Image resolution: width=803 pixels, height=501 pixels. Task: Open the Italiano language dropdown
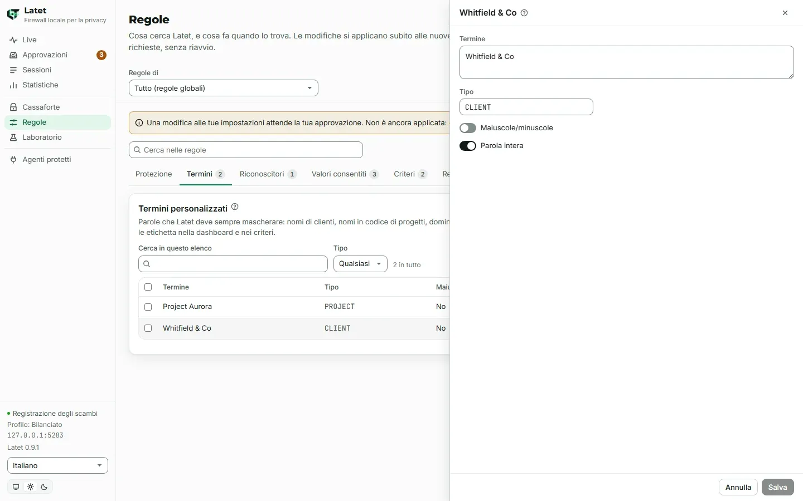pos(57,465)
